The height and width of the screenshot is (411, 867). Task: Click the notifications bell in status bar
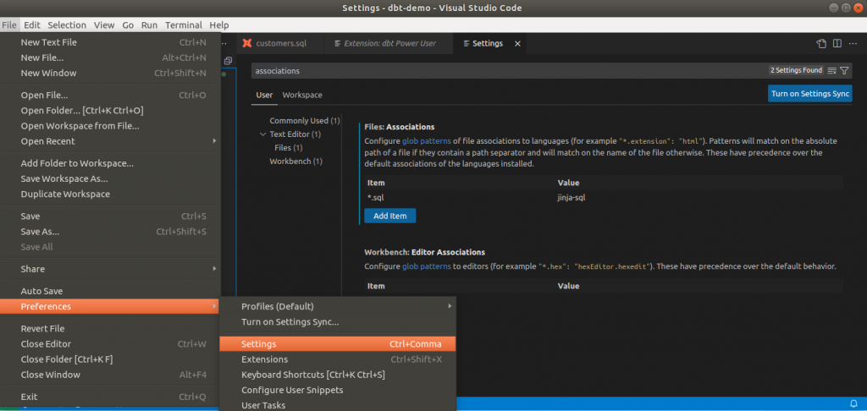[x=853, y=404]
